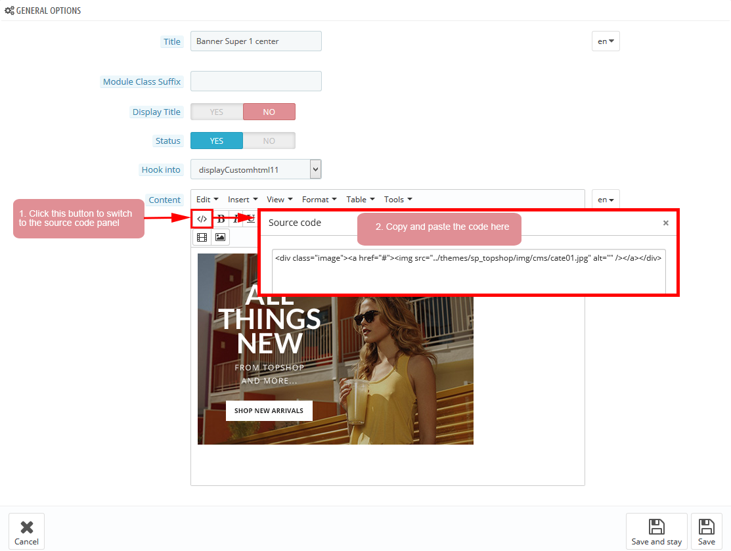Open the Content language selector
Image resolution: width=731 pixels, height=551 pixels.
coord(606,200)
